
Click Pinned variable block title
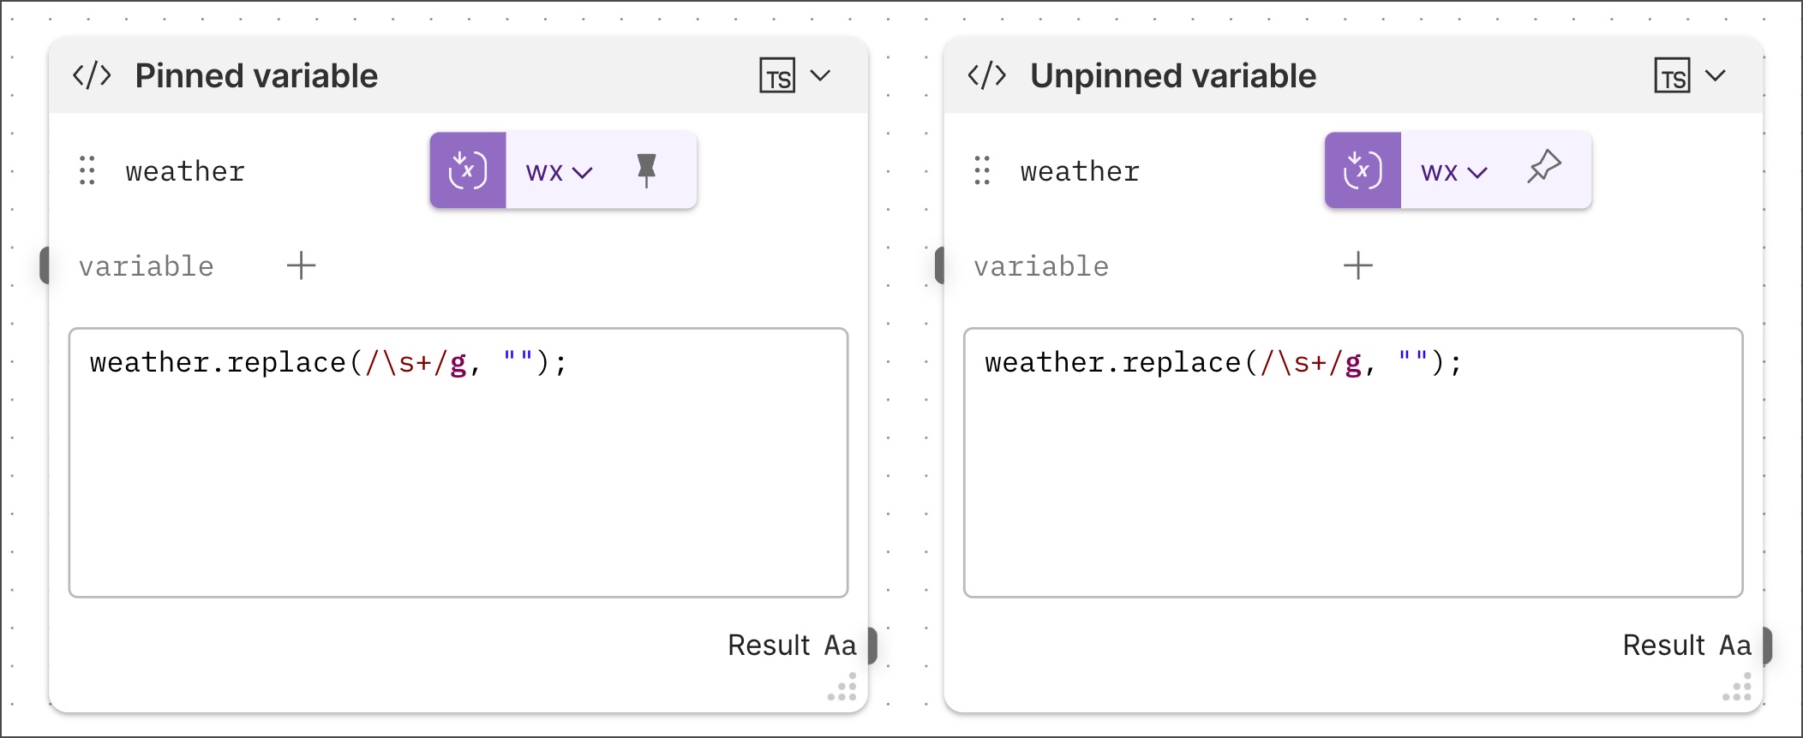(x=256, y=76)
